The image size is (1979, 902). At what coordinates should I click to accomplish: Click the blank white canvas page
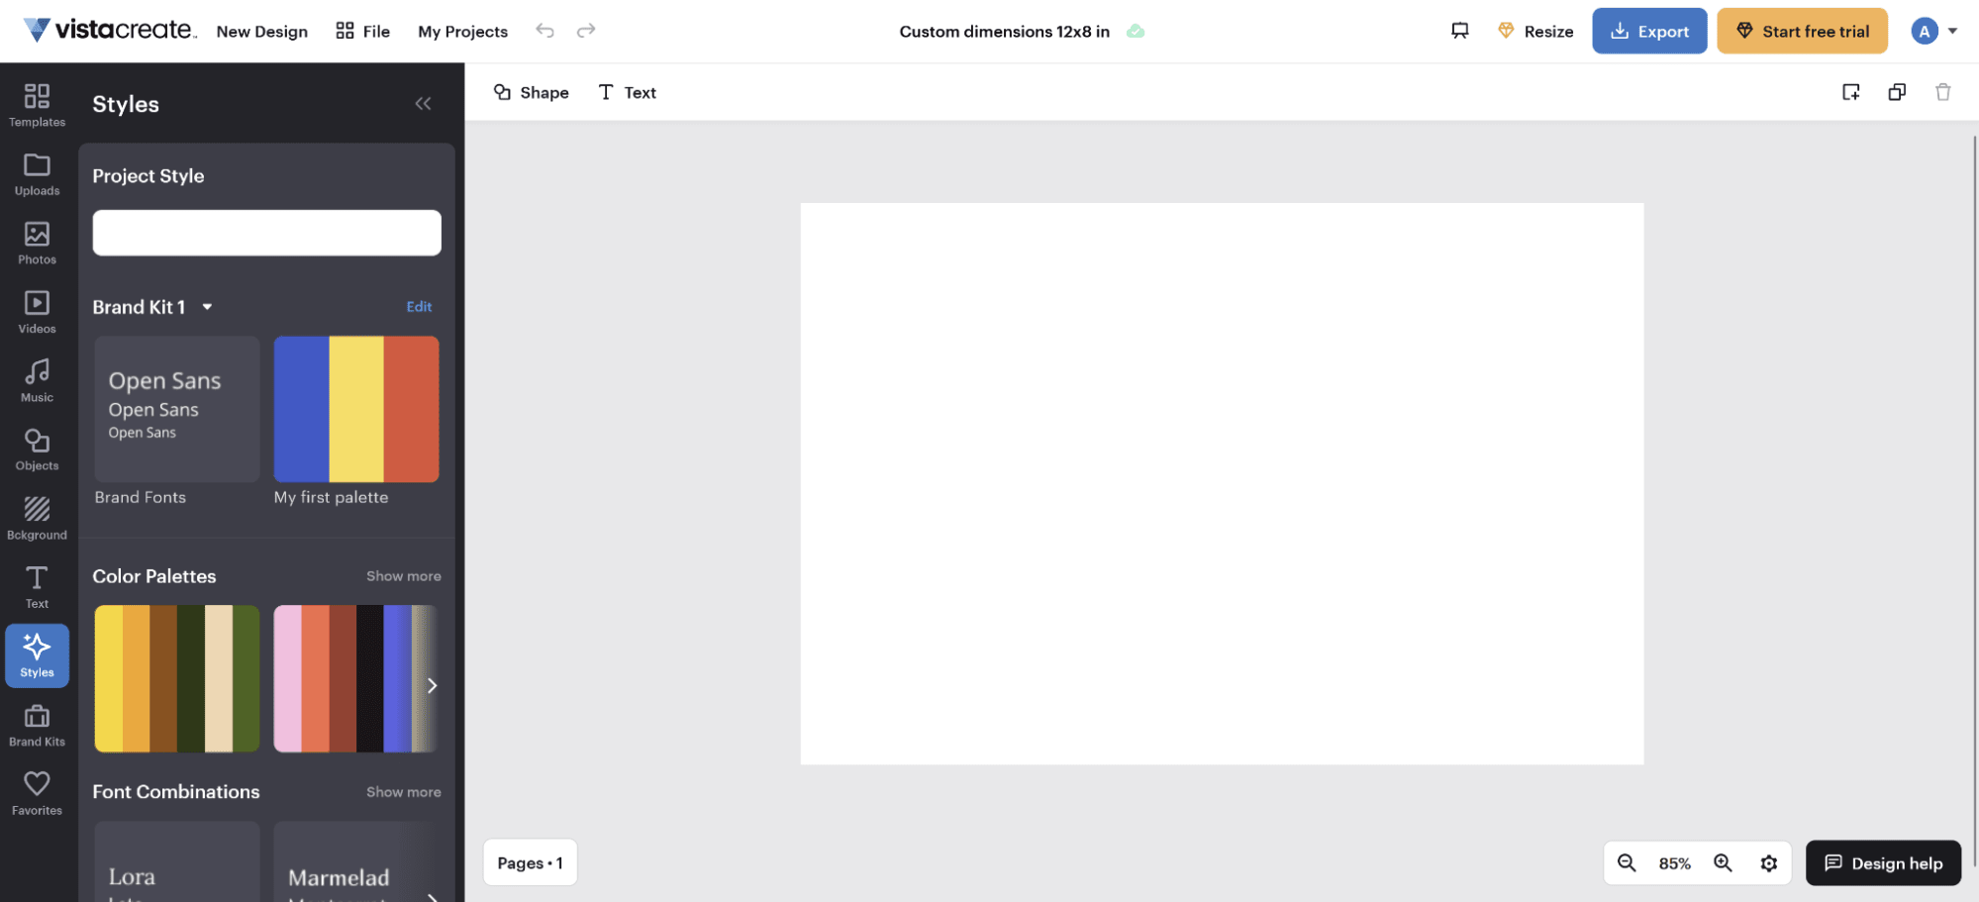pos(1222,483)
